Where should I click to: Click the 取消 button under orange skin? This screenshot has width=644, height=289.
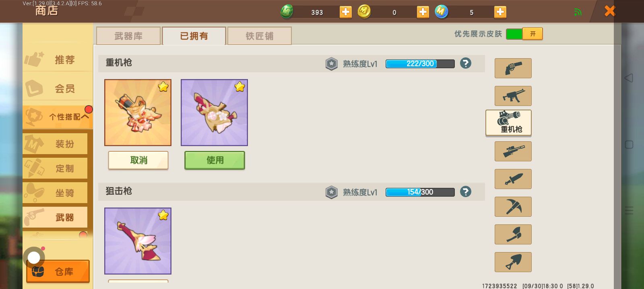pos(138,160)
